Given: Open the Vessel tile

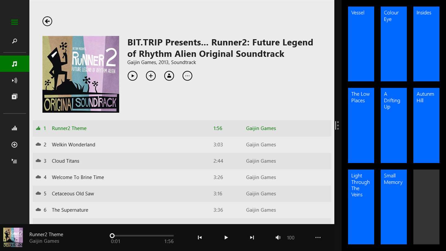Looking at the screenshot, I should [x=361, y=44].
